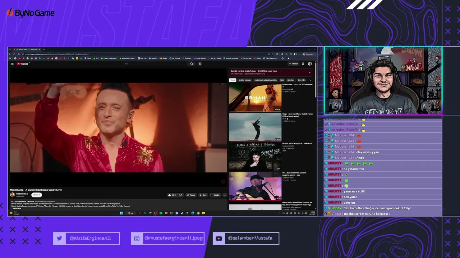Bookmark this page with the star icon

pyautogui.click(x=273, y=54)
